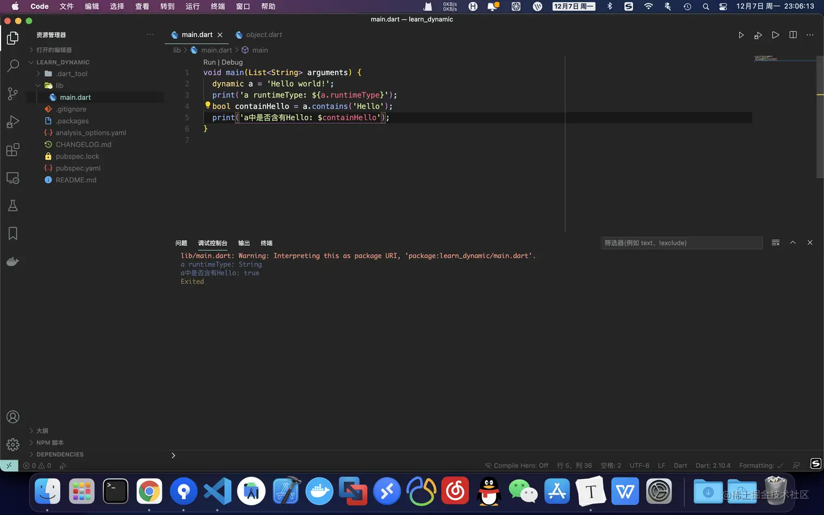Open Explorer views and more actions ellipsis
Image resolution: width=824 pixels, height=515 pixels.
click(x=150, y=34)
